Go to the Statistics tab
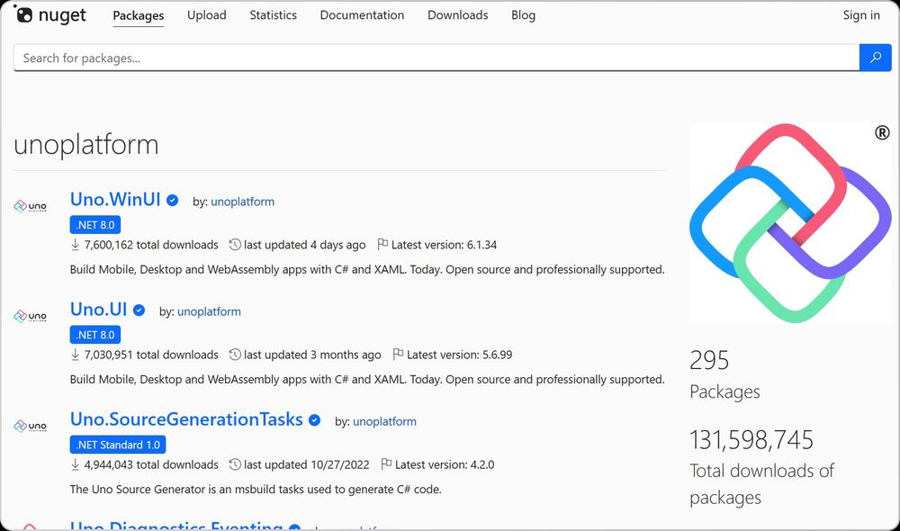 tap(274, 15)
